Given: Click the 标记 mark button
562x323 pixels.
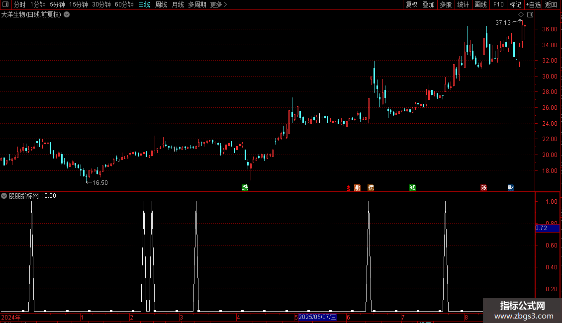Looking at the screenshot, I should (515, 4).
